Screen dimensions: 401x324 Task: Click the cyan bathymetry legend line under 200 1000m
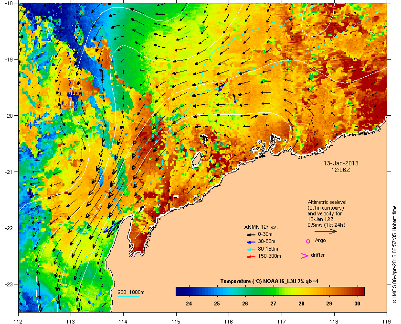coord(128,297)
